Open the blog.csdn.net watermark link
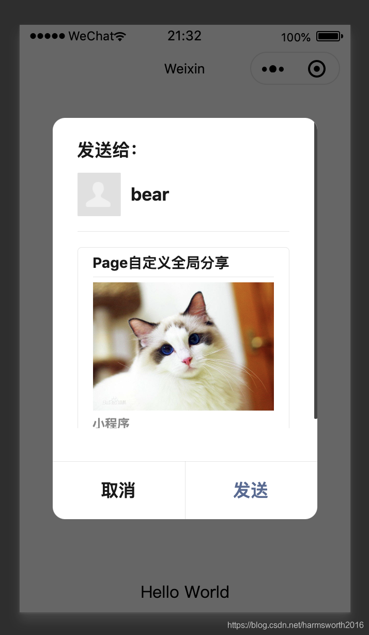This screenshot has width=369, height=635. pos(296,625)
